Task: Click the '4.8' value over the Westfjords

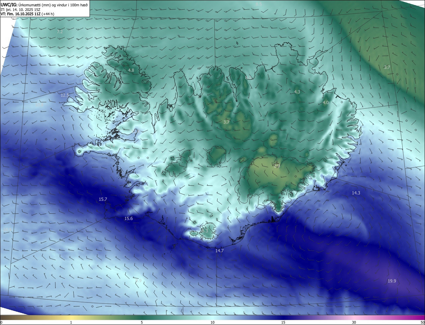Action: (x=131, y=70)
